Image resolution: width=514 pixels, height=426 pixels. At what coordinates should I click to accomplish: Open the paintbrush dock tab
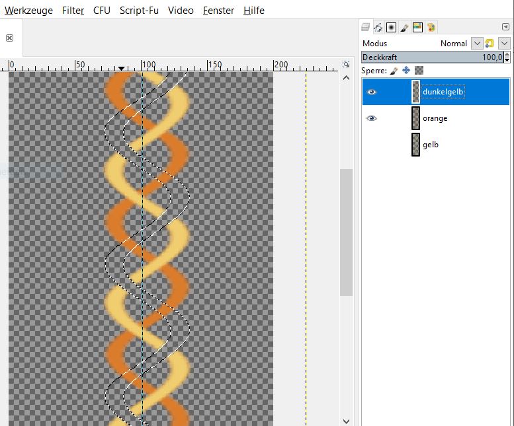tap(404, 28)
